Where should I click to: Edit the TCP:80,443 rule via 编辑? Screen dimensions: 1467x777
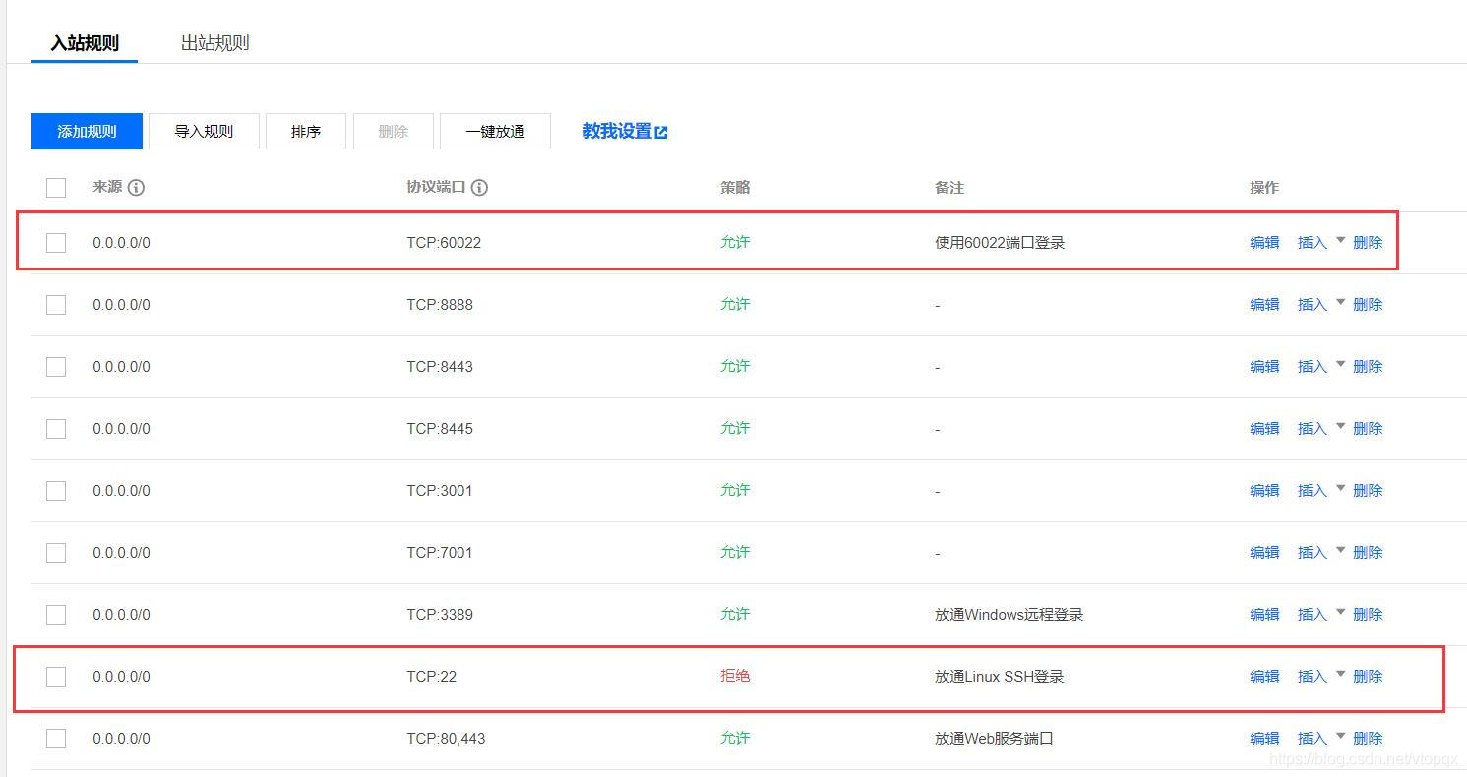tap(1264, 739)
